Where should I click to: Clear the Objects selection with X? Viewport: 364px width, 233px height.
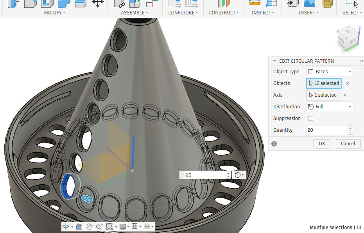click(x=348, y=83)
